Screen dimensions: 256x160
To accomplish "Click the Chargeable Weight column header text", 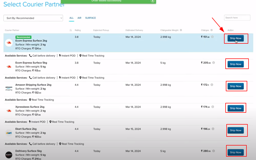I will point(169,30).
